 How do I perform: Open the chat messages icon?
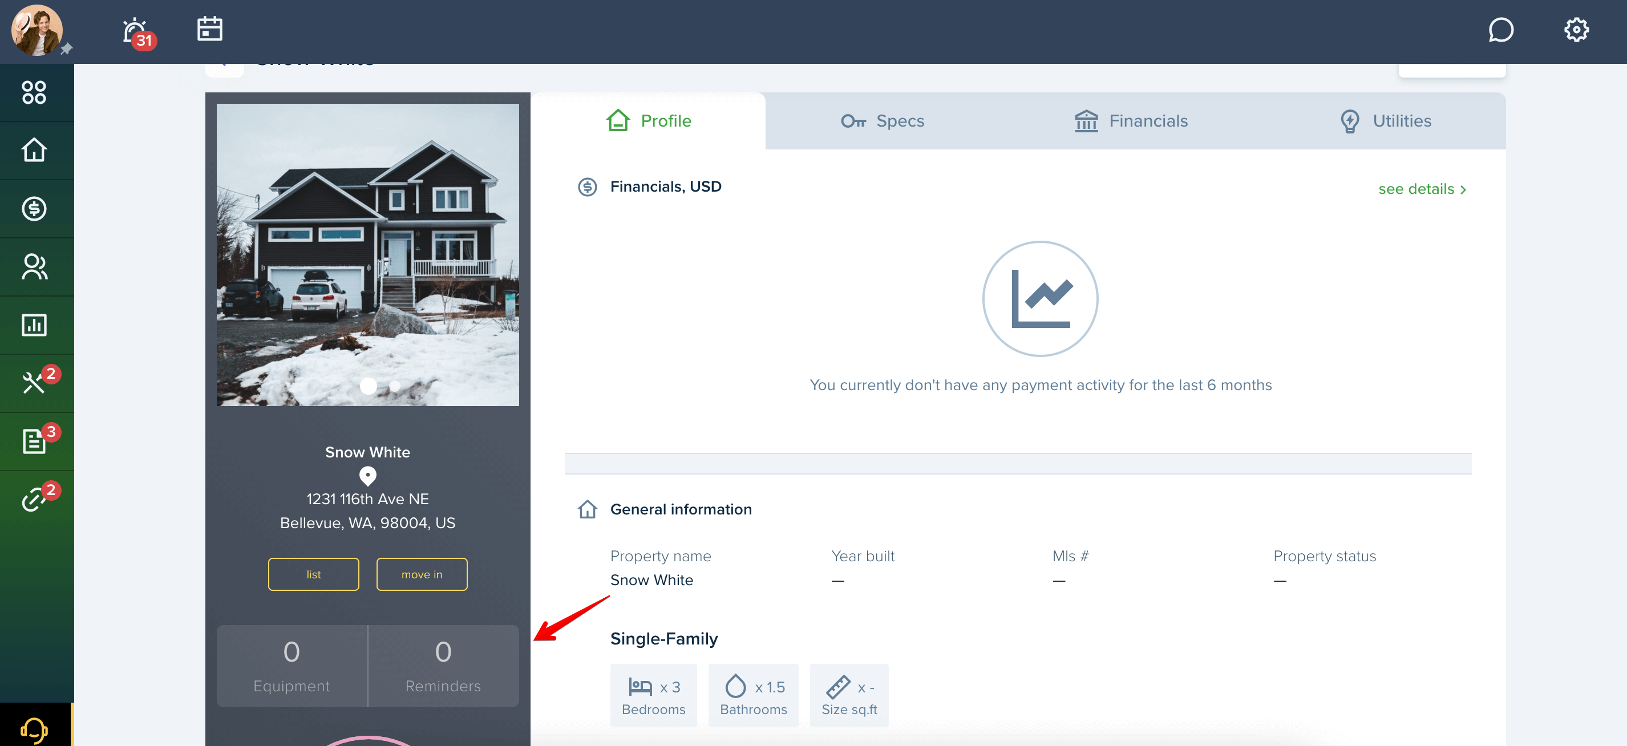(1501, 30)
